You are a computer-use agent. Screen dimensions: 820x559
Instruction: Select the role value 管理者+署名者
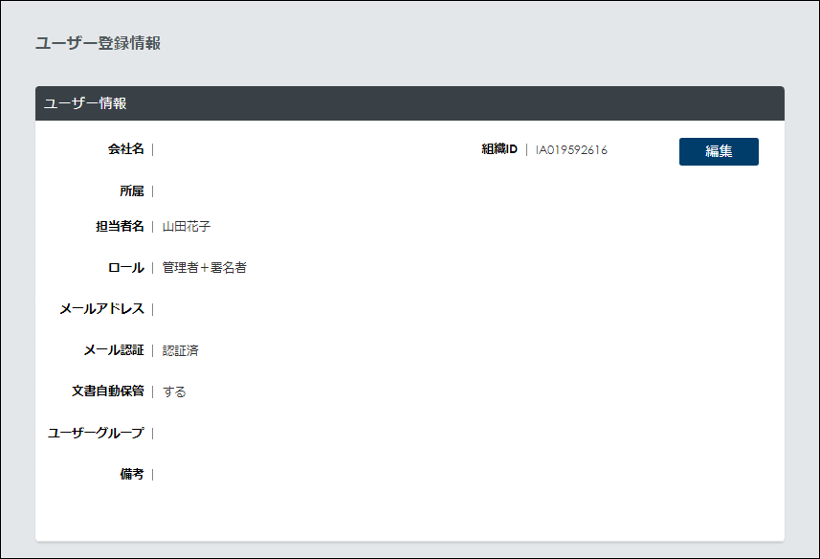204,268
